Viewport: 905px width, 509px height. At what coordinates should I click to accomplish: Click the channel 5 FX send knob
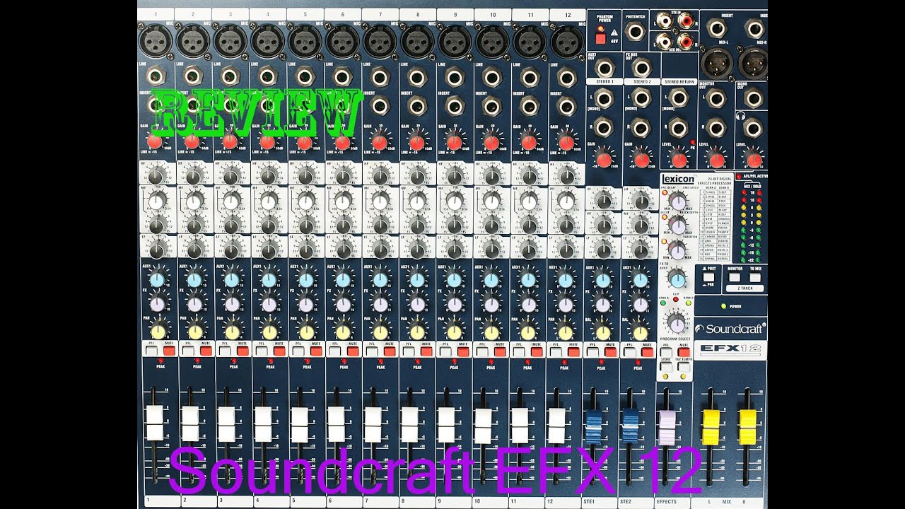(x=306, y=304)
